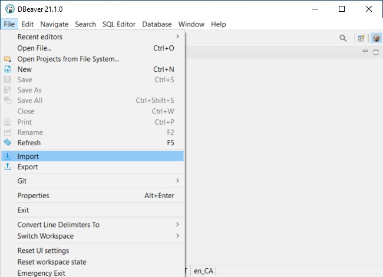Choose New from the File menu
Screen dimensions: 383x277
coord(93,69)
